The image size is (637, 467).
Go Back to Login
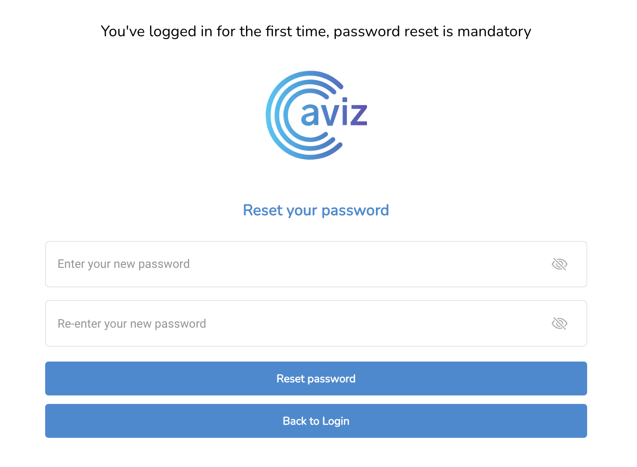click(x=316, y=421)
